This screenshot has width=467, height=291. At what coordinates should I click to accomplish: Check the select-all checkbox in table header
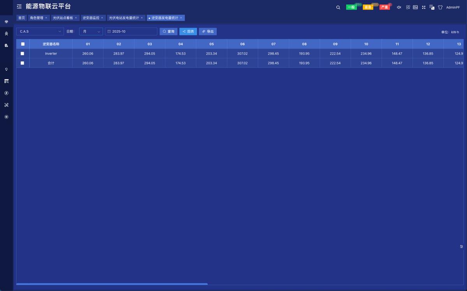(x=23, y=44)
